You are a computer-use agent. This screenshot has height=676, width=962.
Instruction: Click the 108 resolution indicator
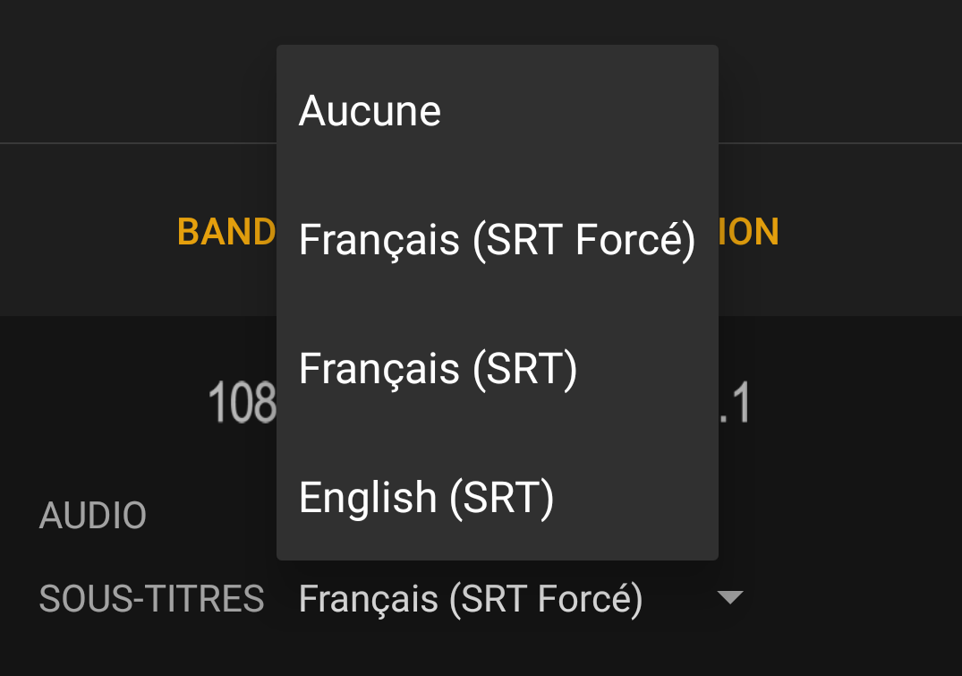[x=242, y=403]
